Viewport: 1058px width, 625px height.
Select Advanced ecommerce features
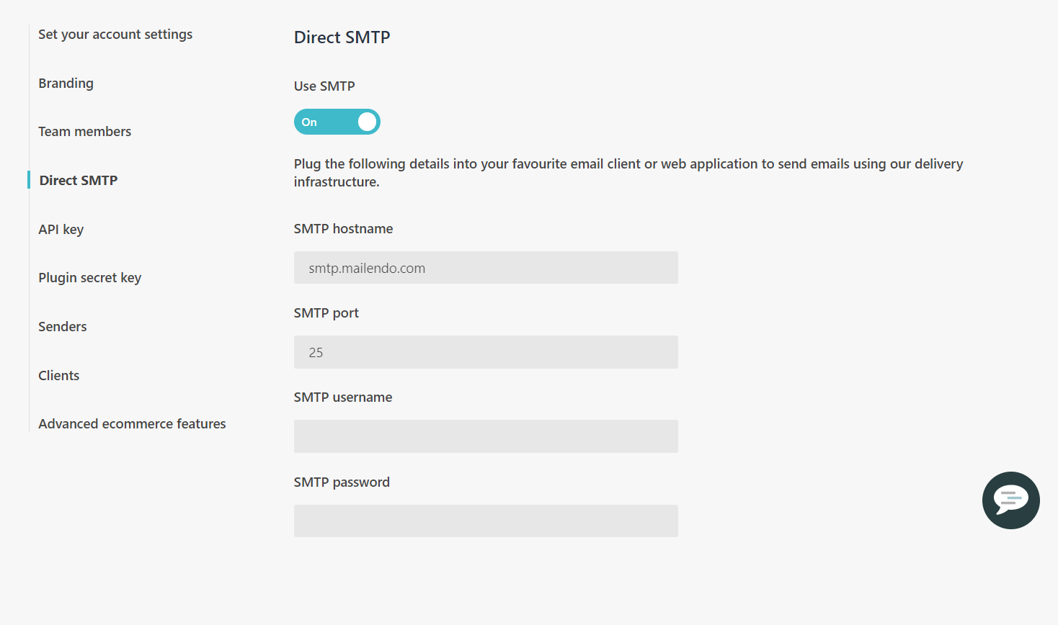coord(132,423)
